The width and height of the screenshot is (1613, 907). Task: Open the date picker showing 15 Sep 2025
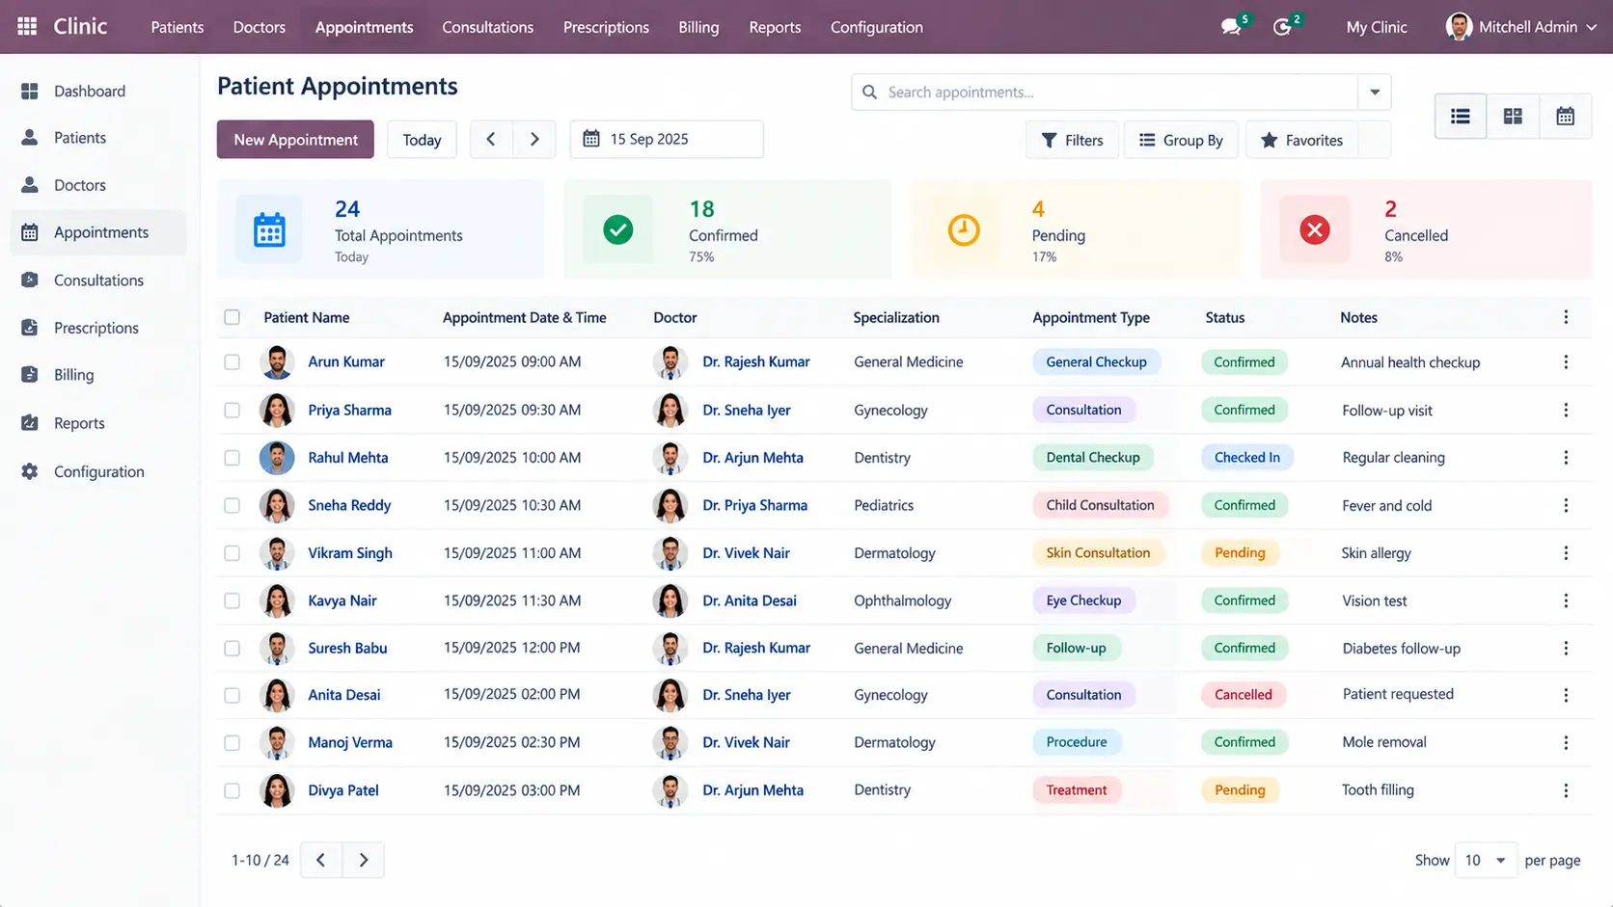[667, 140]
